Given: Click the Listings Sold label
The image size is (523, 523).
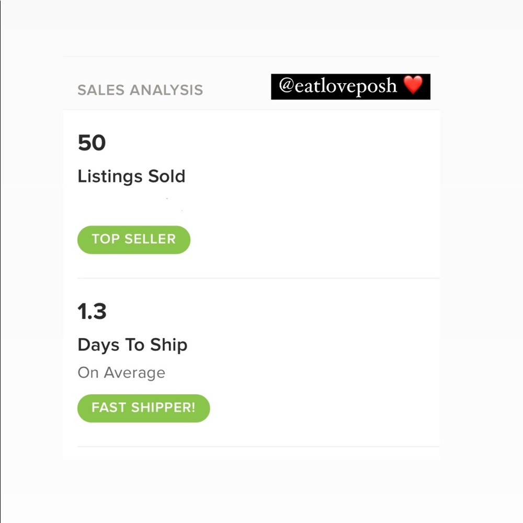Looking at the screenshot, I should coord(131,176).
